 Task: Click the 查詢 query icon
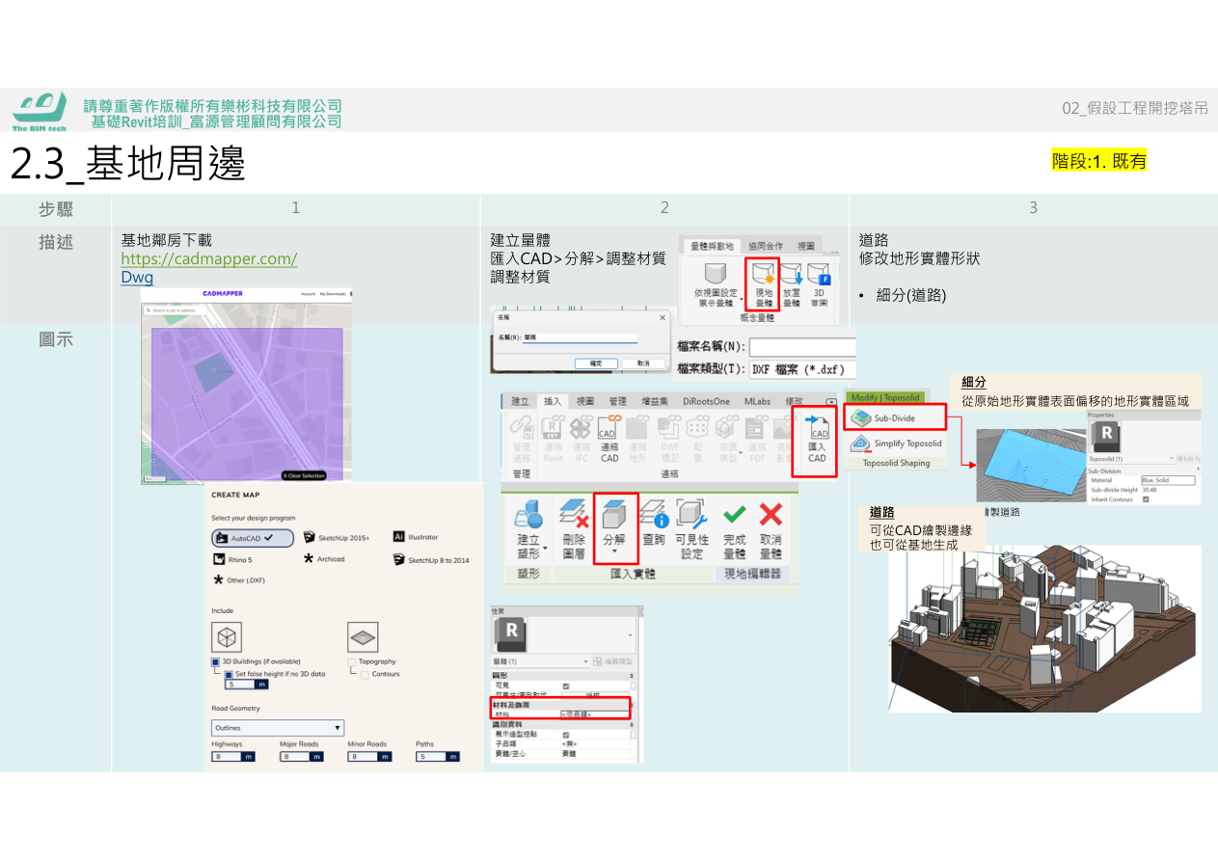tap(653, 524)
